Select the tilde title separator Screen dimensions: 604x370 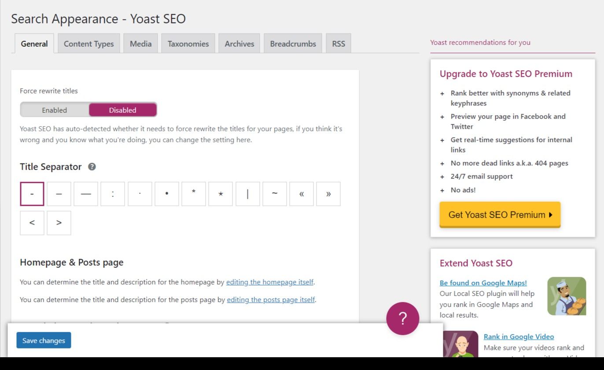click(x=275, y=194)
